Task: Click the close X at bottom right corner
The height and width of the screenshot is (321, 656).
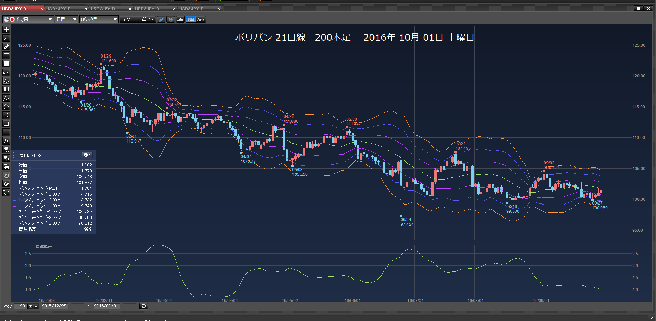Action: (651, 318)
